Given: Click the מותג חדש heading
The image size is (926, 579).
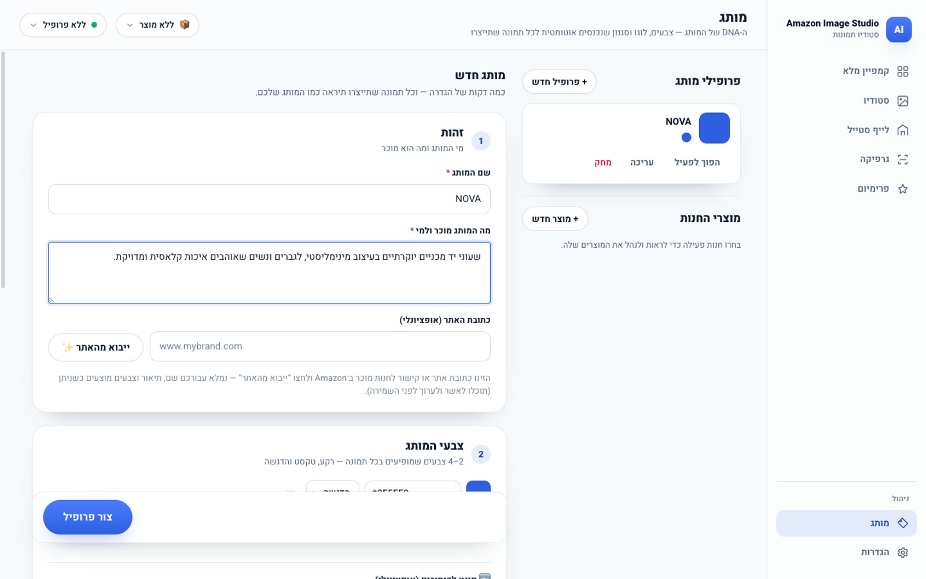Looking at the screenshot, I should click(480, 75).
